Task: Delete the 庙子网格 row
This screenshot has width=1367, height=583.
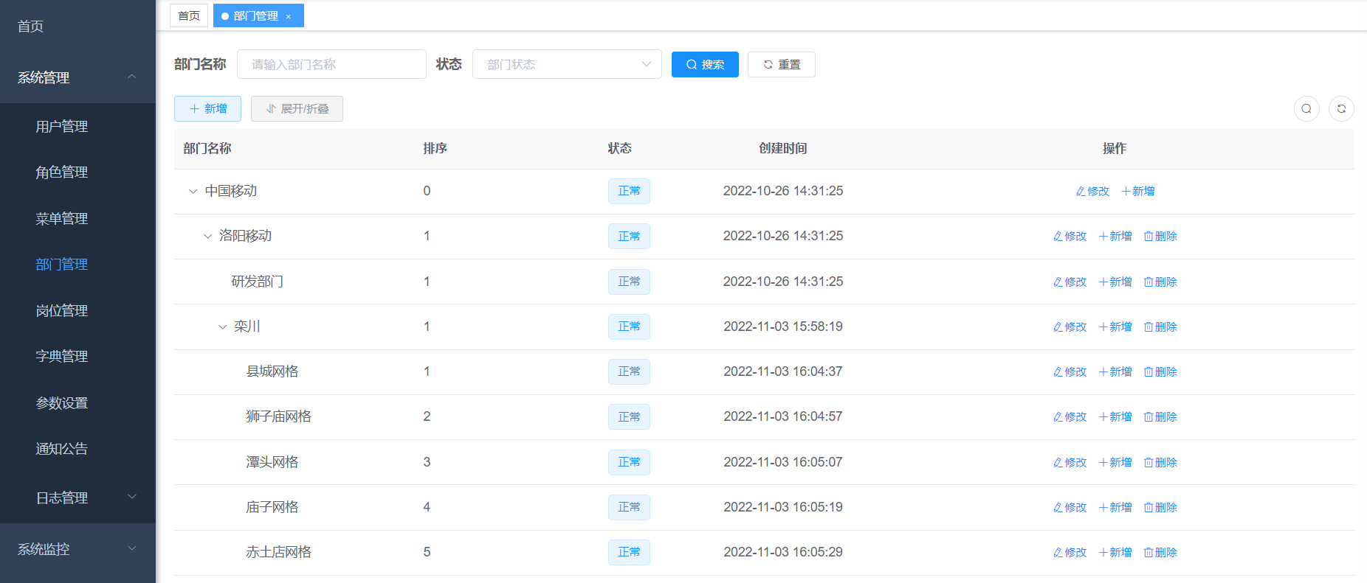Action: pyautogui.click(x=1160, y=507)
